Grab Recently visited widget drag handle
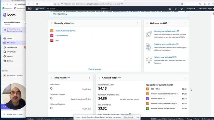214x120 pixels. click(x=51, y=23)
